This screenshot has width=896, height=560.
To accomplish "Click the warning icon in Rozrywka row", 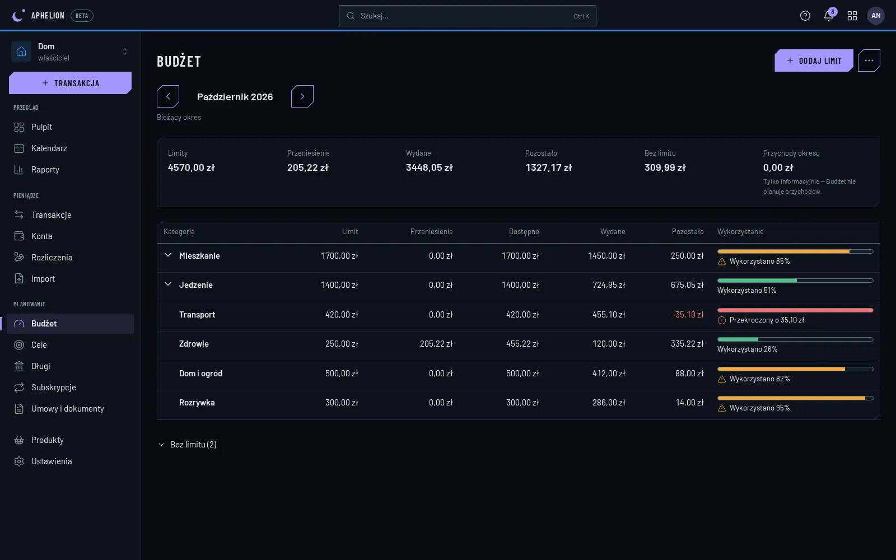I will click(x=722, y=408).
